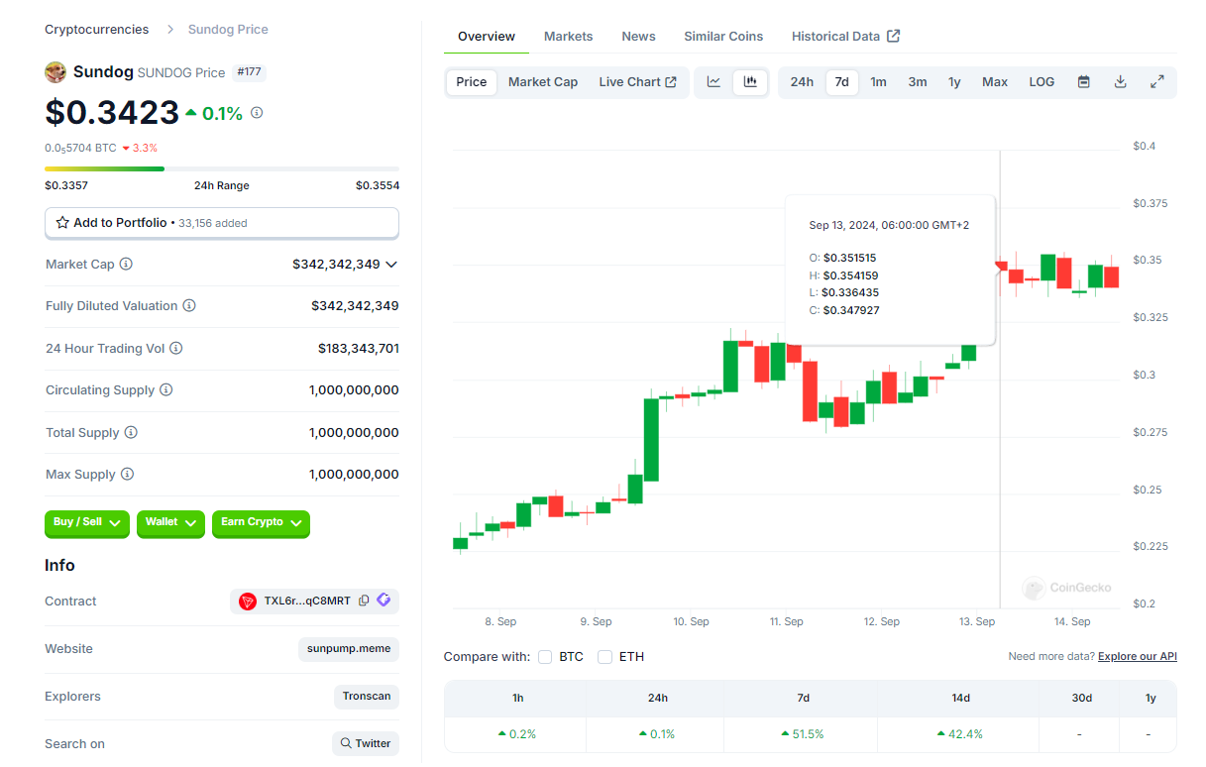1206x767 pixels.
Task: Open the info icon beside the 0.1% change
Action: 257,113
